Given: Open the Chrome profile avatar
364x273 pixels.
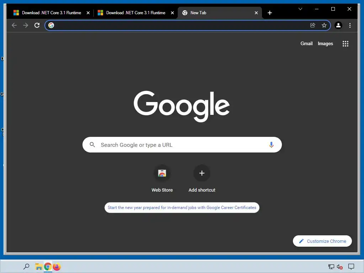Looking at the screenshot, I should [338, 25].
